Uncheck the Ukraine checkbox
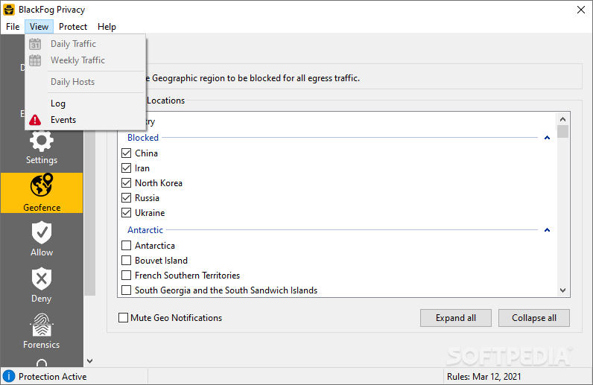Image resolution: width=593 pixels, height=385 pixels. 127,212
